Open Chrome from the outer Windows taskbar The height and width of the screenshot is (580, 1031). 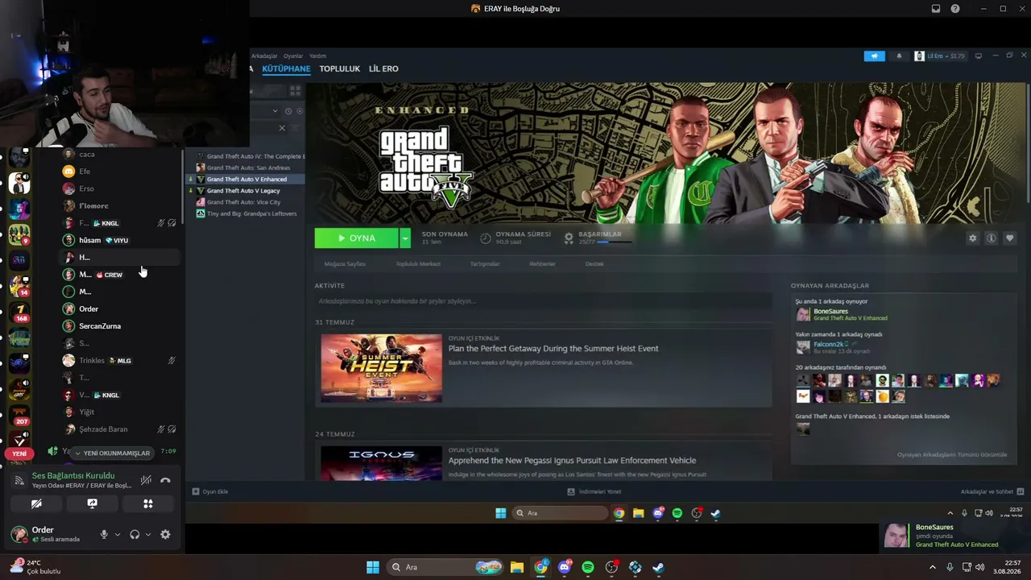click(x=540, y=567)
